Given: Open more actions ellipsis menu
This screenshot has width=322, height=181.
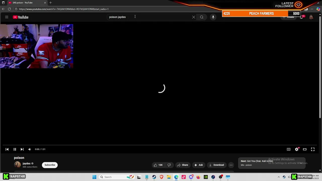Looking at the screenshot, I should pos(231,165).
